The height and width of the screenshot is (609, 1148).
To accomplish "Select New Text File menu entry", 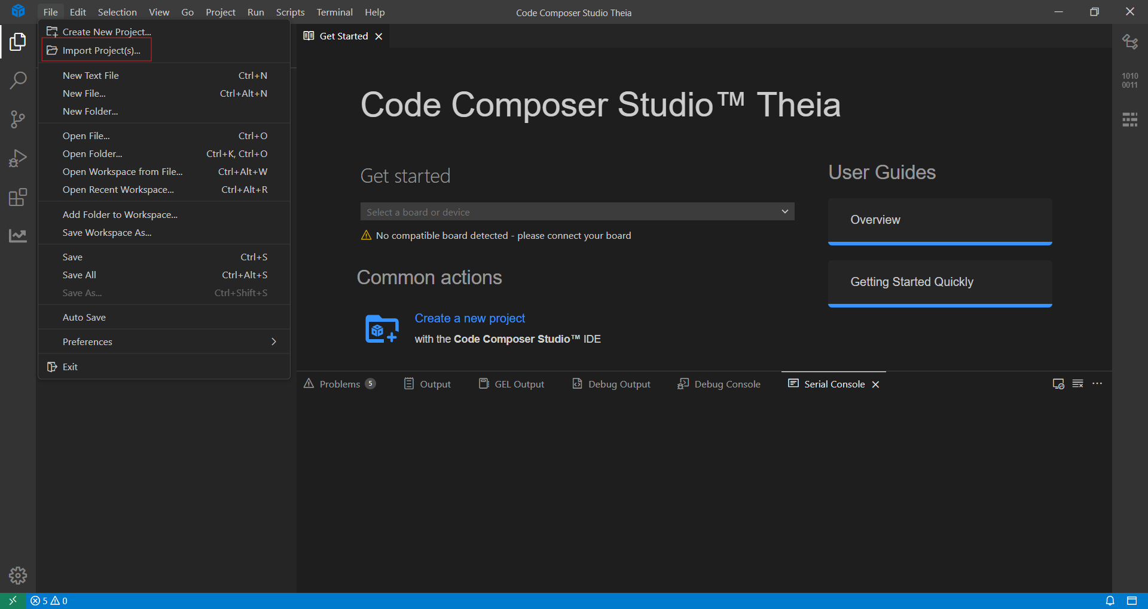I will [164, 76].
